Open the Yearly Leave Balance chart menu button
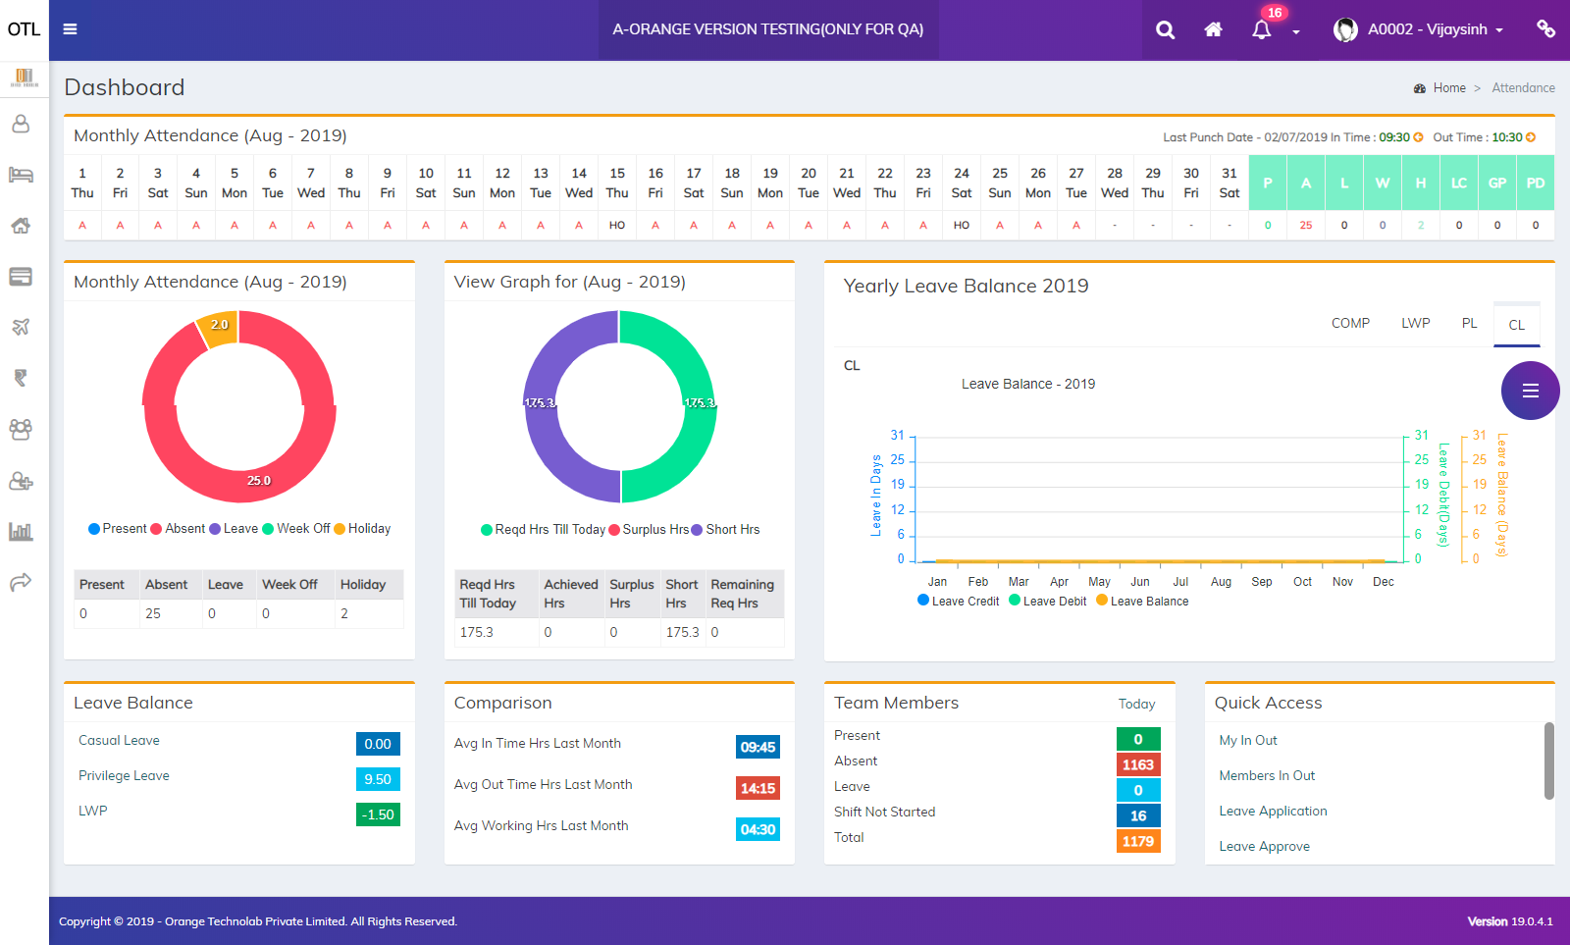The width and height of the screenshot is (1570, 945). 1530,391
